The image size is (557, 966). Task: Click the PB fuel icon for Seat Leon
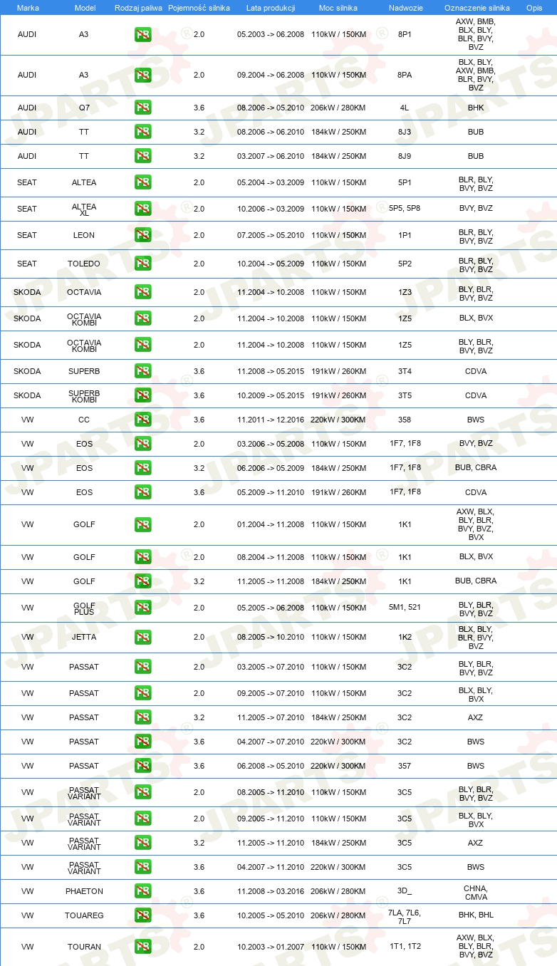tap(142, 235)
